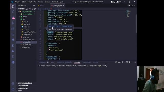Create a new terminal with plus icon
The width and height of the screenshot is (164, 92).
click(122, 62)
